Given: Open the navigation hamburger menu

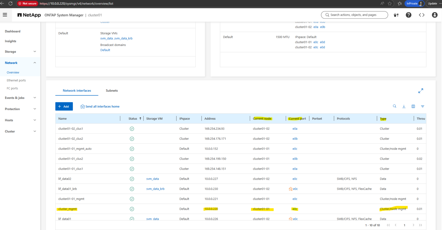Looking at the screenshot, I should click(x=5, y=15).
